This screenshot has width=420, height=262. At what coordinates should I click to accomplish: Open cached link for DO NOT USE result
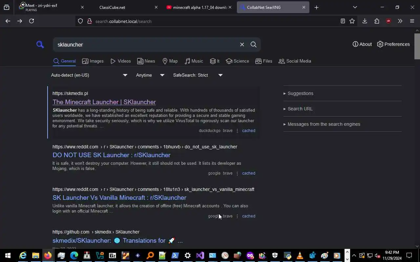249,173
